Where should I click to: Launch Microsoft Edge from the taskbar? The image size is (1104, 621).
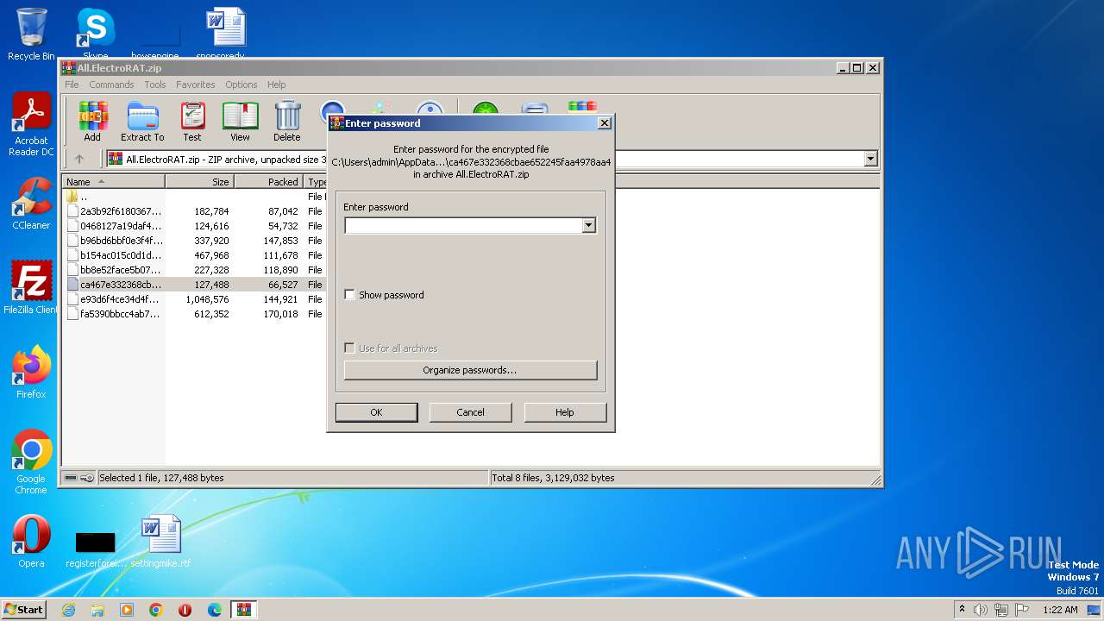[215, 610]
